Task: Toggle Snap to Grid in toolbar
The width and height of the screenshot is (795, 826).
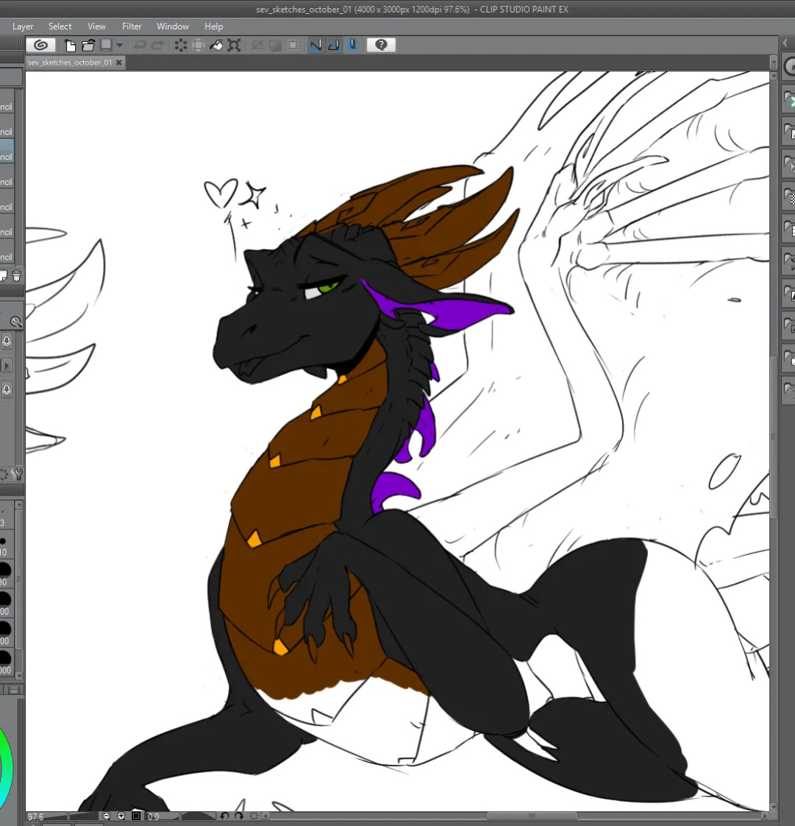Action: [x=352, y=46]
